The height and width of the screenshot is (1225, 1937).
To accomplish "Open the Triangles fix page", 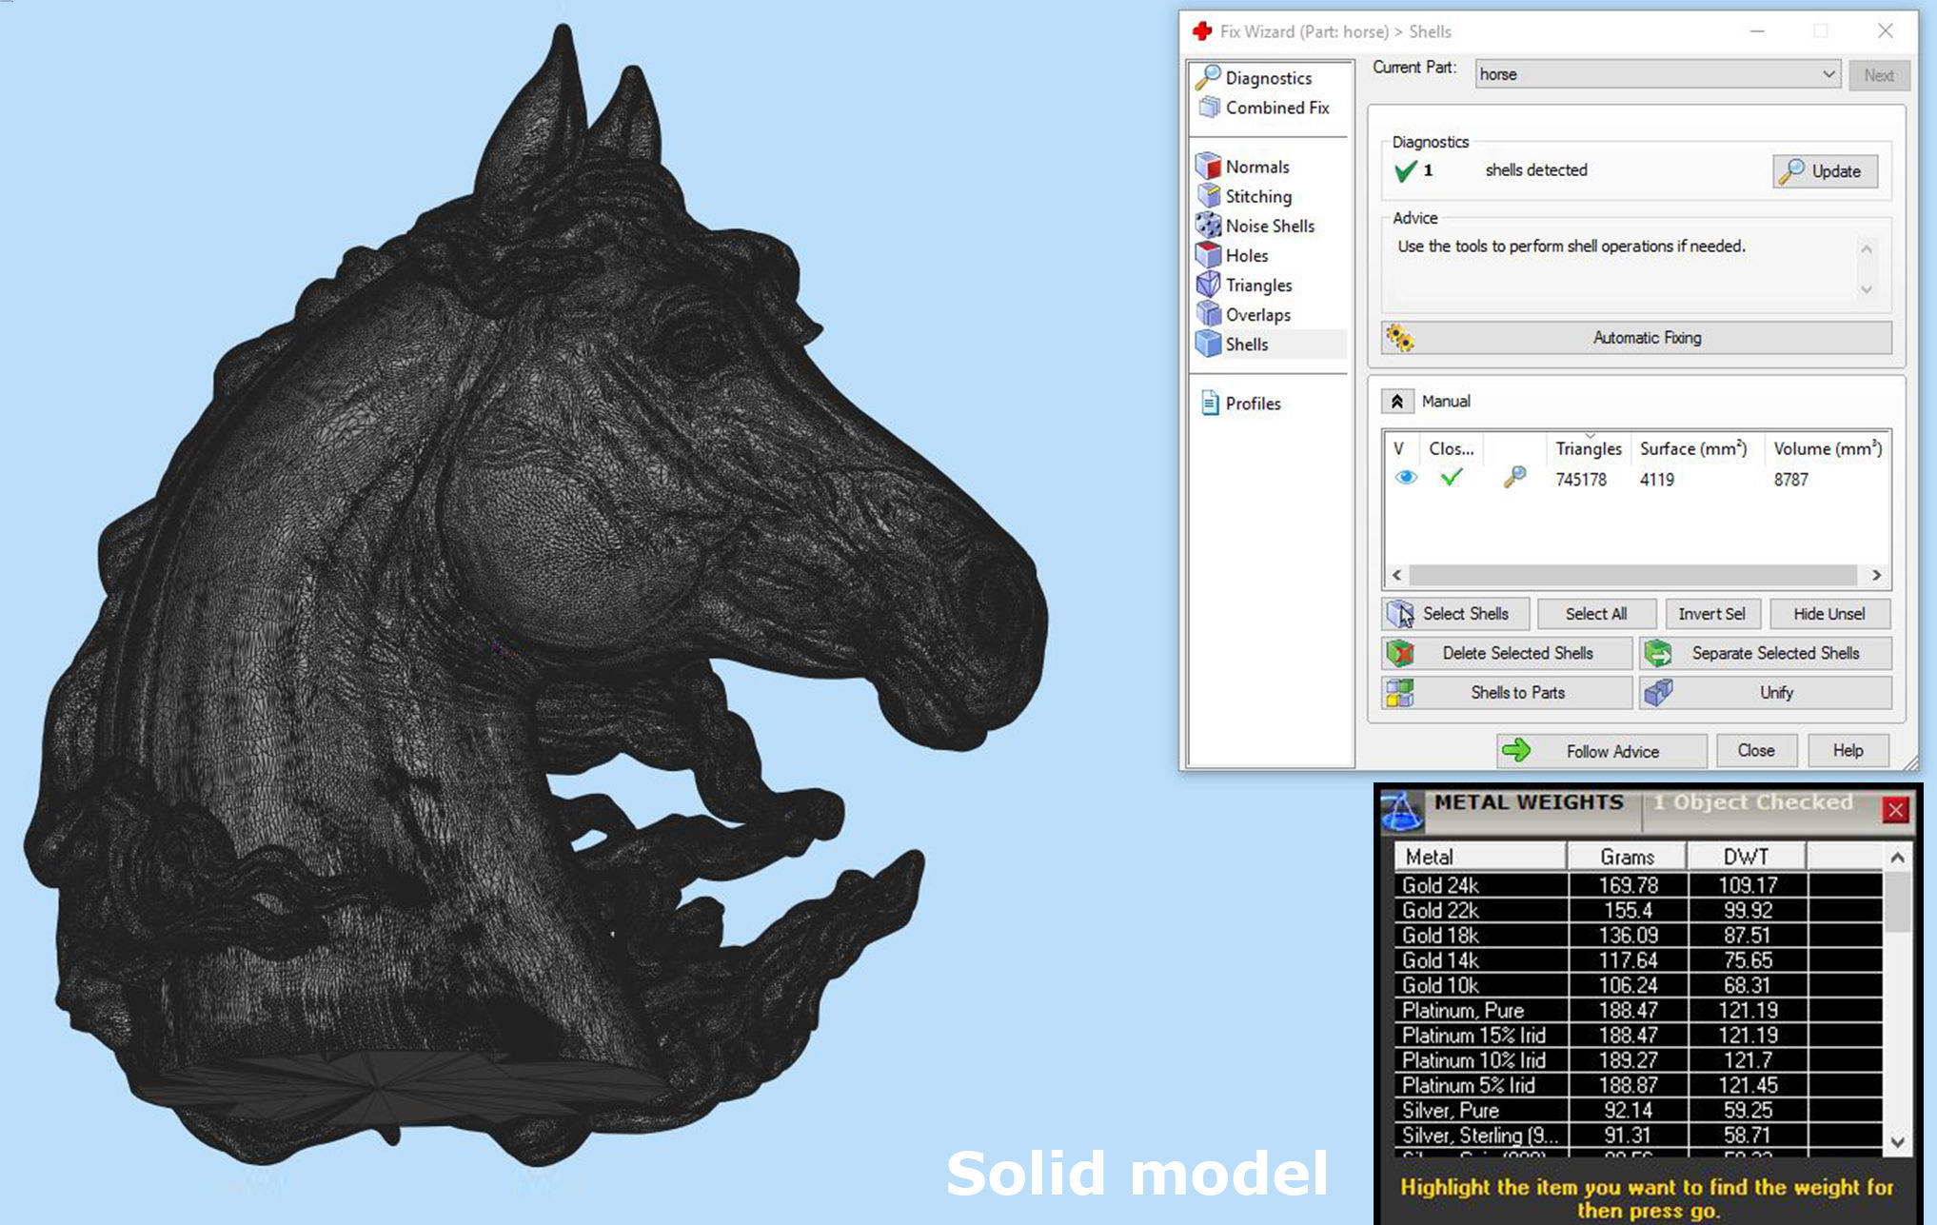I will (x=1257, y=285).
